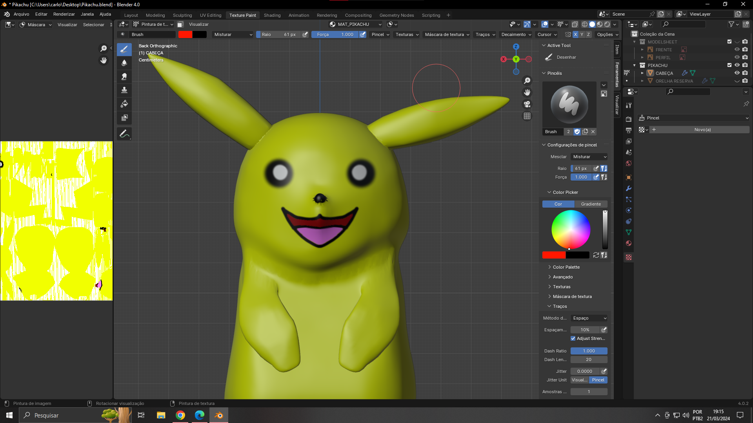Open Google Chrome from the taskbar
The height and width of the screenshot is (423, 753).
coord(180,415)
